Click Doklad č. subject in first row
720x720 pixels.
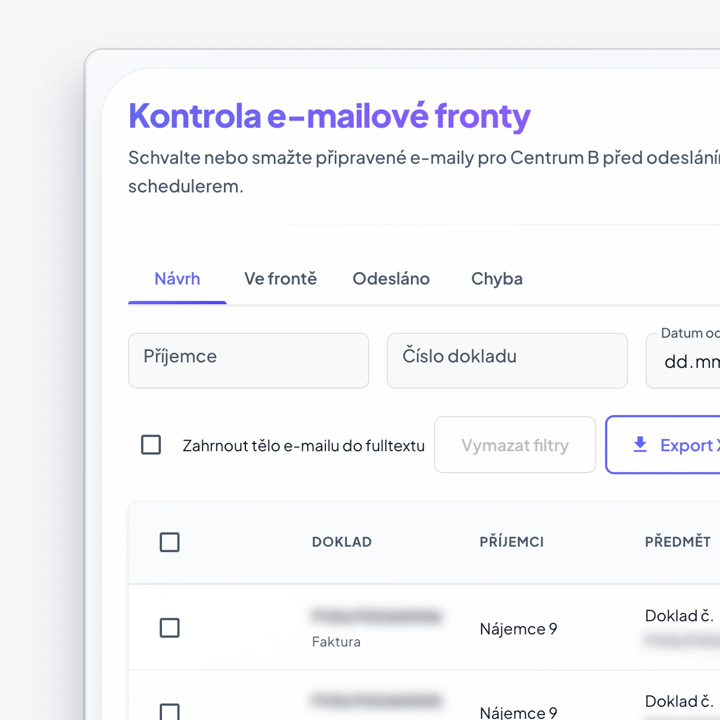679,616
